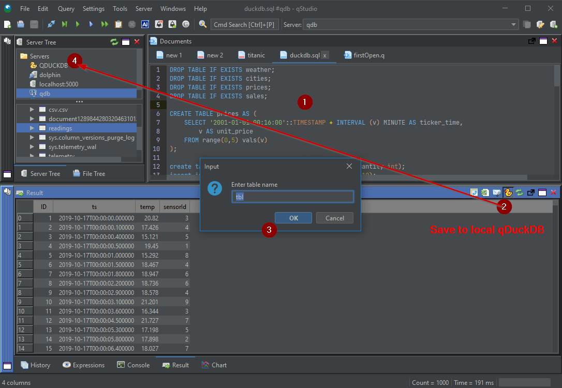The image size is (562, 388).
Task: Click the temp column header
Action: pos(147,207)
